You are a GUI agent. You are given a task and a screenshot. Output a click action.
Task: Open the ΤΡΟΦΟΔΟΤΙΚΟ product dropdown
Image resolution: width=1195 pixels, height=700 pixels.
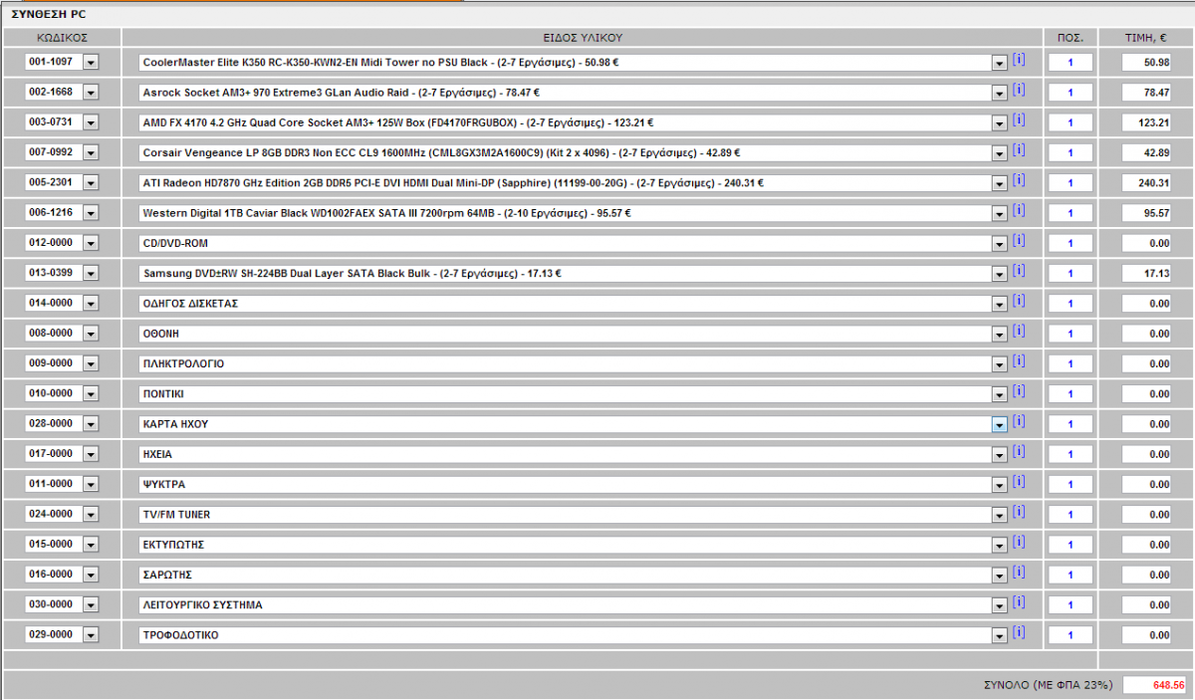[1000, 635]
